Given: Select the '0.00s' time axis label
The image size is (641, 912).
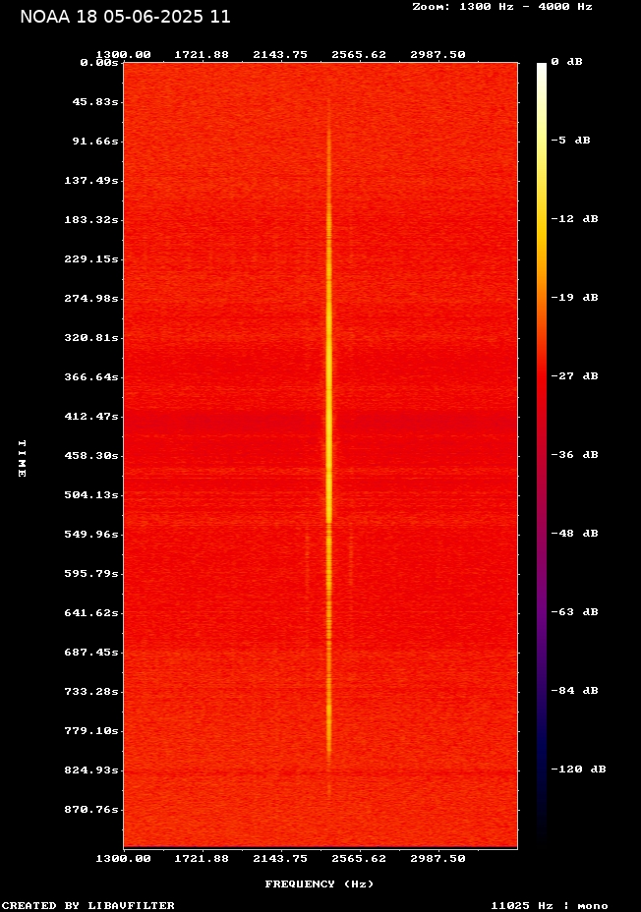Looking at the screenshot, I should click(99, 62).
